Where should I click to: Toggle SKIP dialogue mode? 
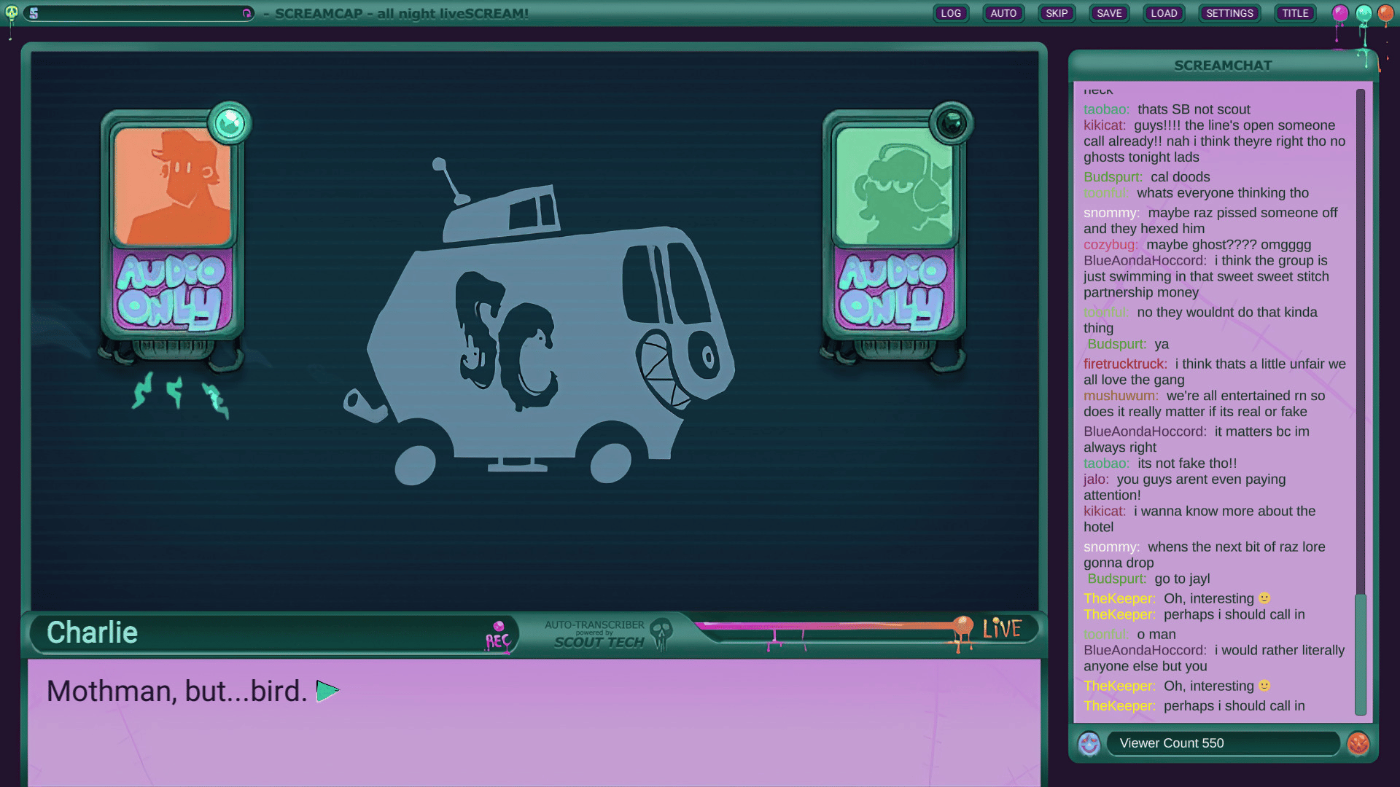[1057, 13]
